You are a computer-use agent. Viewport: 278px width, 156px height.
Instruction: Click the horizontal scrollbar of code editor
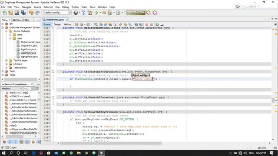(110, 143)
